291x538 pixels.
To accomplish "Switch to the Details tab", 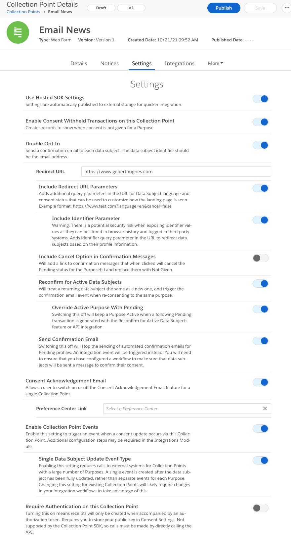I will pos(79,63).
